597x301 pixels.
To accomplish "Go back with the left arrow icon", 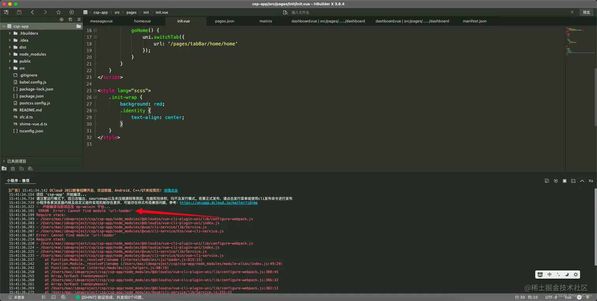I will pyautogui.click(x=32, y=12).
